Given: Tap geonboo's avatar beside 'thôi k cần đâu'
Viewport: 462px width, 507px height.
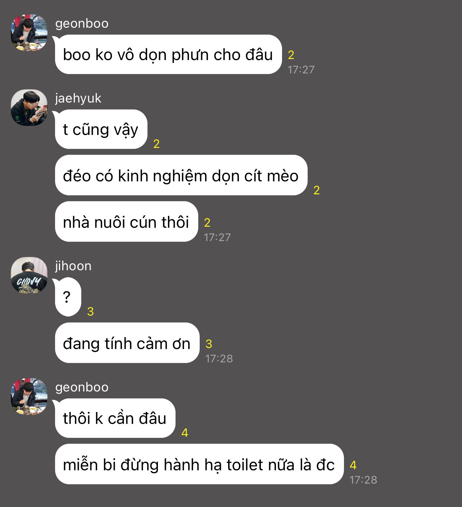Looking at the screenshot, I should point(29,397).
